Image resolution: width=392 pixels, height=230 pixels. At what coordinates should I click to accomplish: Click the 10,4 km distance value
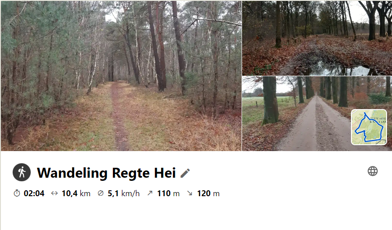76,193
